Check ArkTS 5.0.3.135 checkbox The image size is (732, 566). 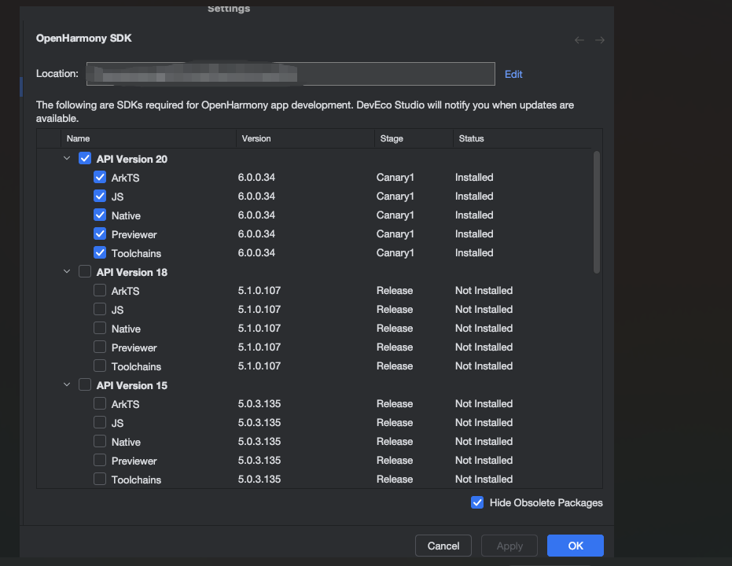tap(100, 403)
